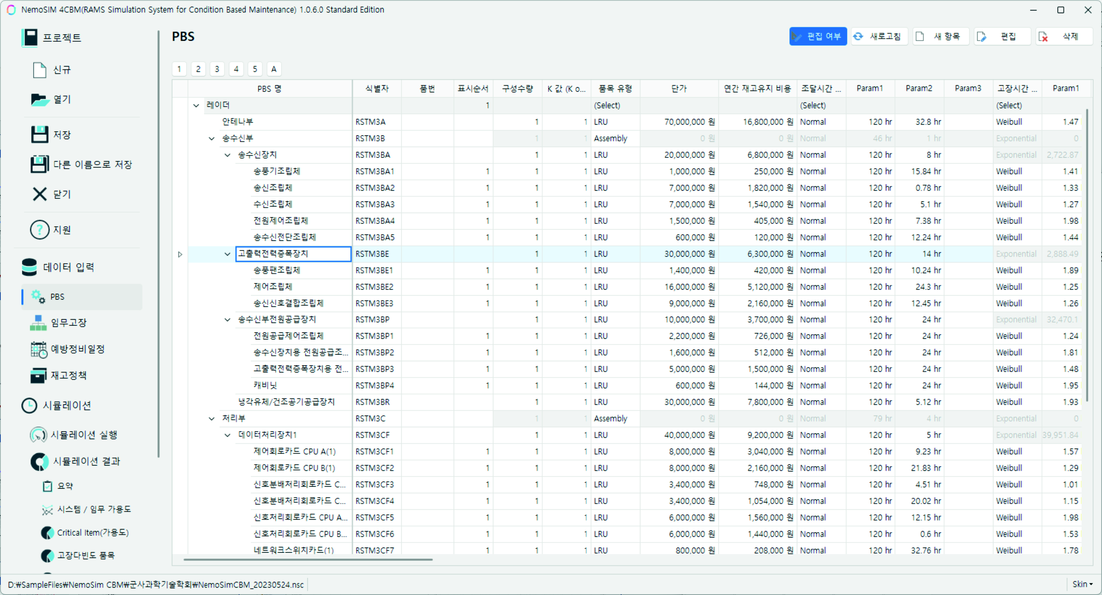Viewport: 1102px width, 595px height.
Task: Click the 삭제 button label
Action: (1070, 36)
